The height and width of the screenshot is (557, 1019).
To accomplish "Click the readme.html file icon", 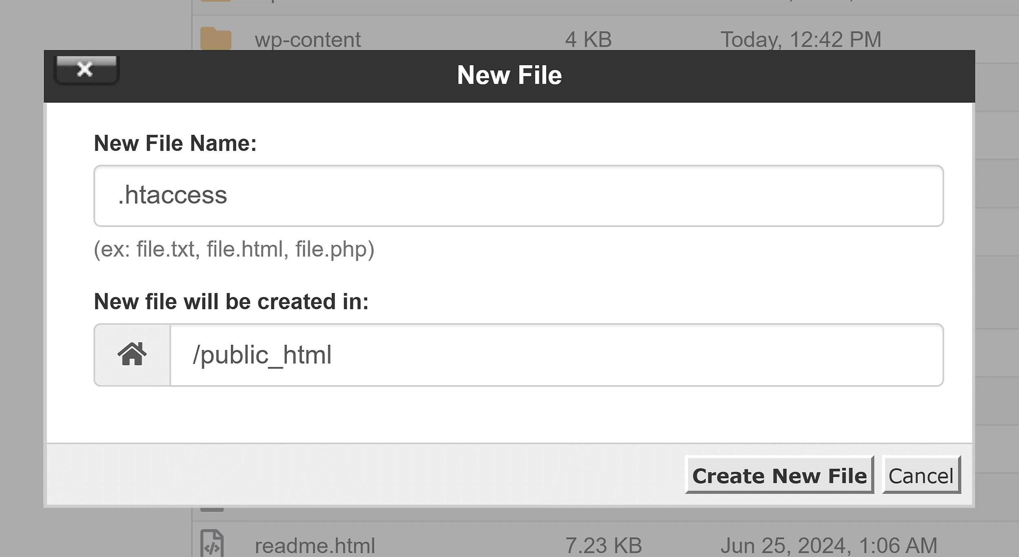I will click(212, 544).
